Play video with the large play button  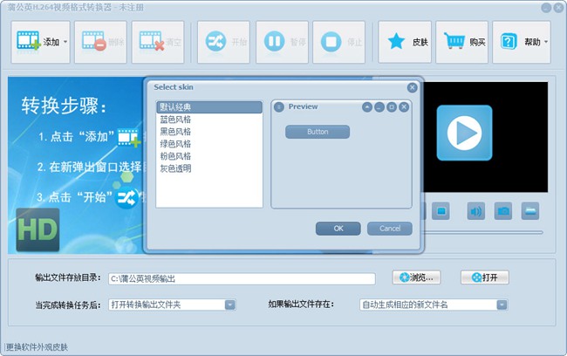pyautogui.click(x=464, y=133)
